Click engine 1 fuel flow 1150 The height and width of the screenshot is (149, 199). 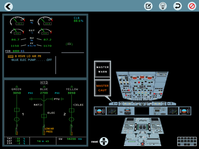[x=15, y=46]
